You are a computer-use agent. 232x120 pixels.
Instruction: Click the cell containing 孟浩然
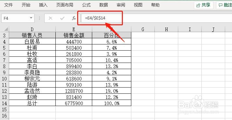click(32, 91)
